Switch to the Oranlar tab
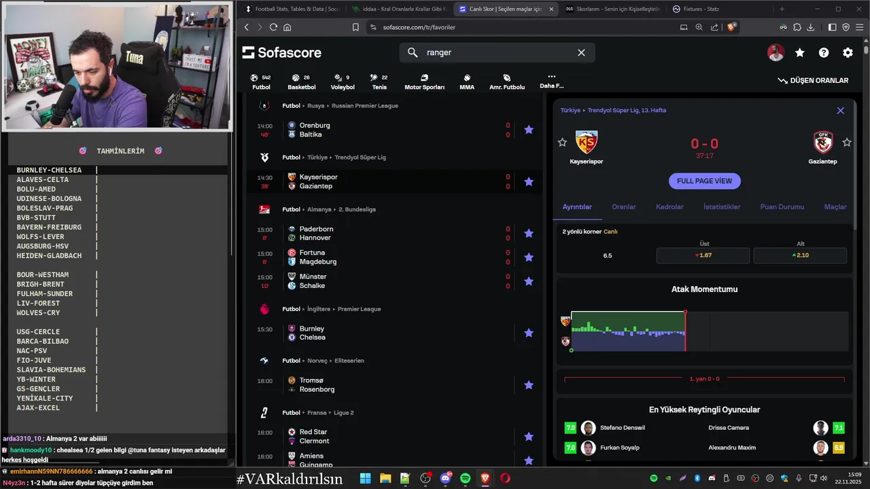 (x=623, y=207)
